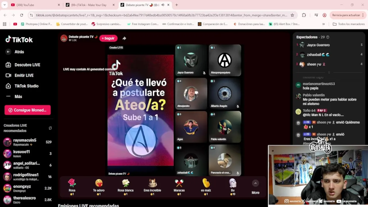
Task: Open top viewer zxhaxball
Action: point(329,55)
